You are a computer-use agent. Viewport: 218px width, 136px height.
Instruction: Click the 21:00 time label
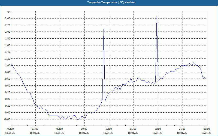[x=183, y=129]
